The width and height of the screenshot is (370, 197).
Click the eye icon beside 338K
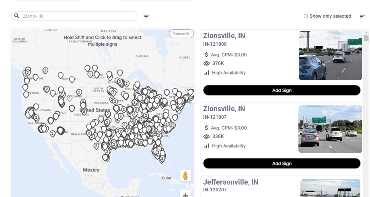click(207, 136)
